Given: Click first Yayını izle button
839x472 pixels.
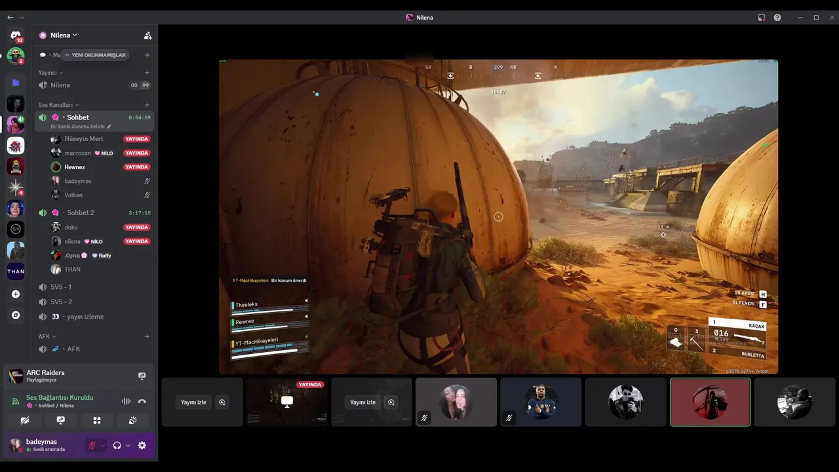Looking at the screenshot, I should pos(193,403).
